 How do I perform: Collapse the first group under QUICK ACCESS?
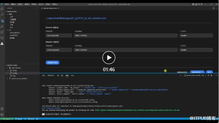point(7,14)
